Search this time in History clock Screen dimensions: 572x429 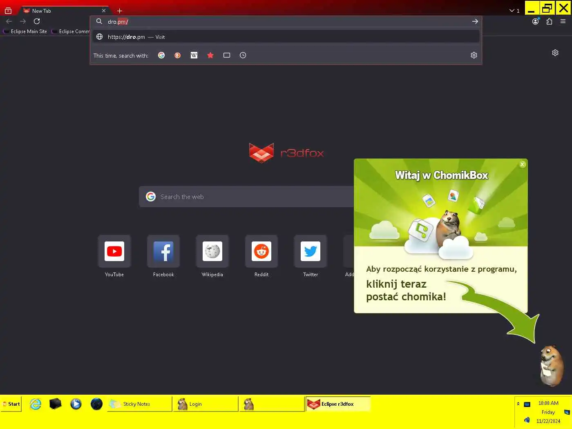point(243,55)
